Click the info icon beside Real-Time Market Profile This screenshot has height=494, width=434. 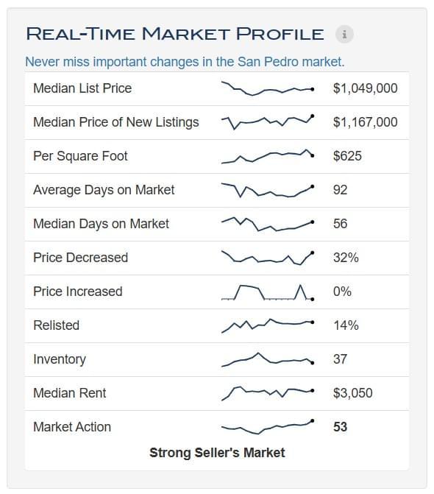[x=344, y=34]
